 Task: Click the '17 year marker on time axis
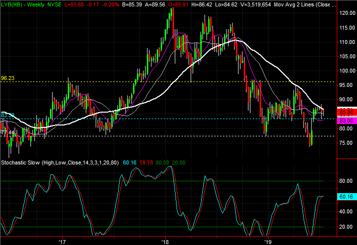pyautogui.click(x=62, y=241)
